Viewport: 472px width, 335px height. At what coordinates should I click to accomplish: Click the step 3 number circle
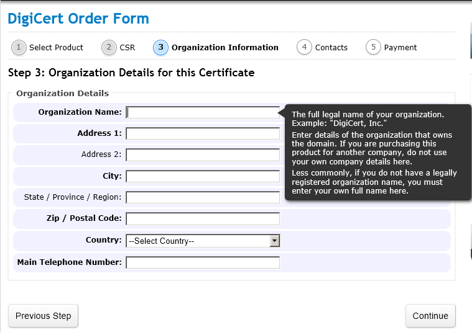point(160,47)
